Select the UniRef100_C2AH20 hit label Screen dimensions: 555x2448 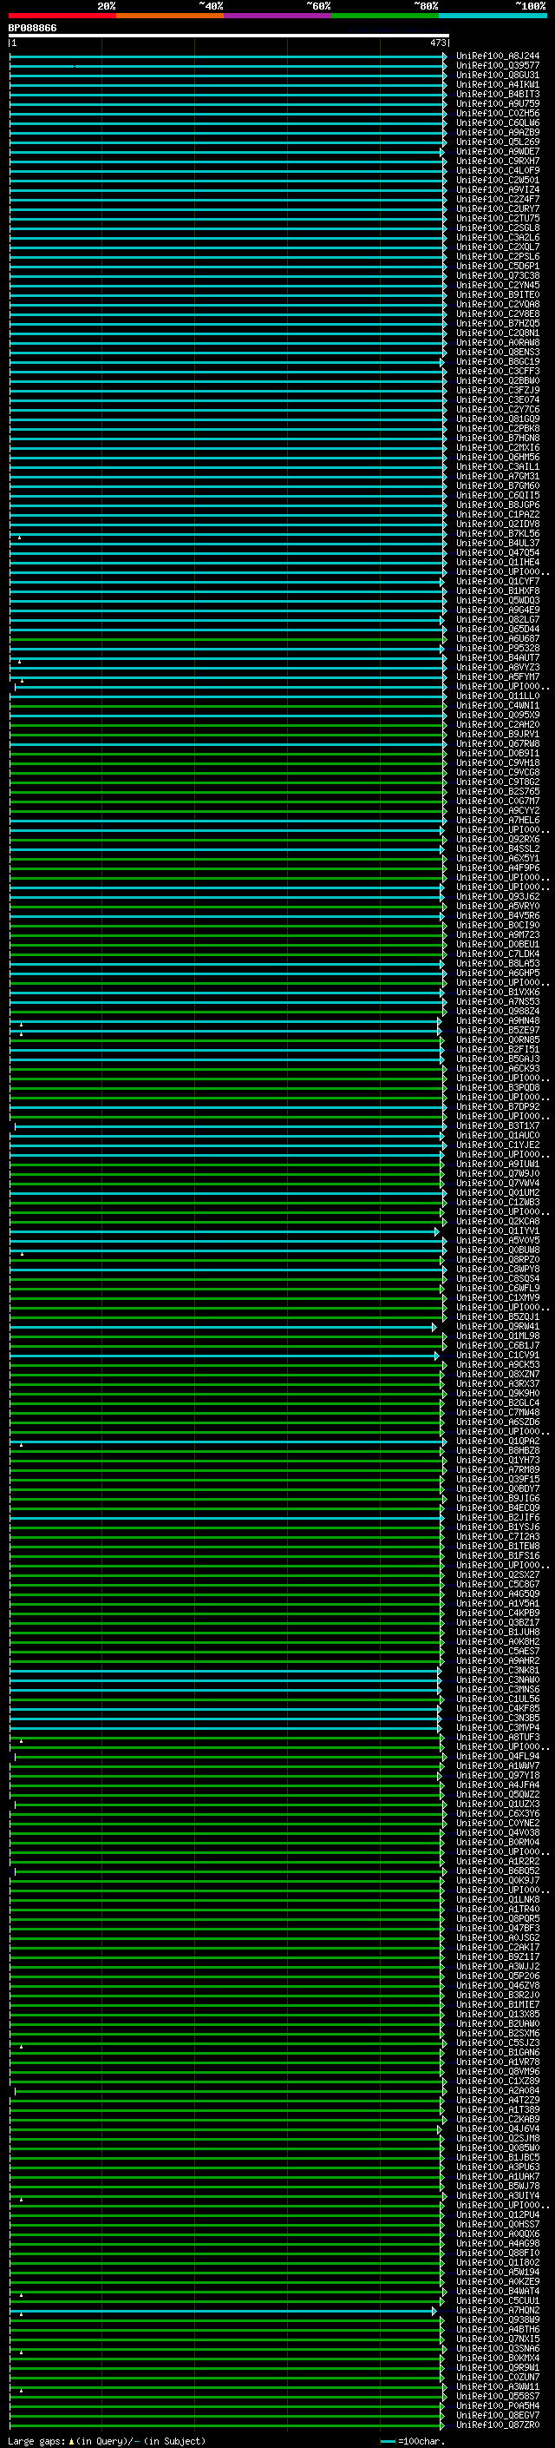coord(497,724)
